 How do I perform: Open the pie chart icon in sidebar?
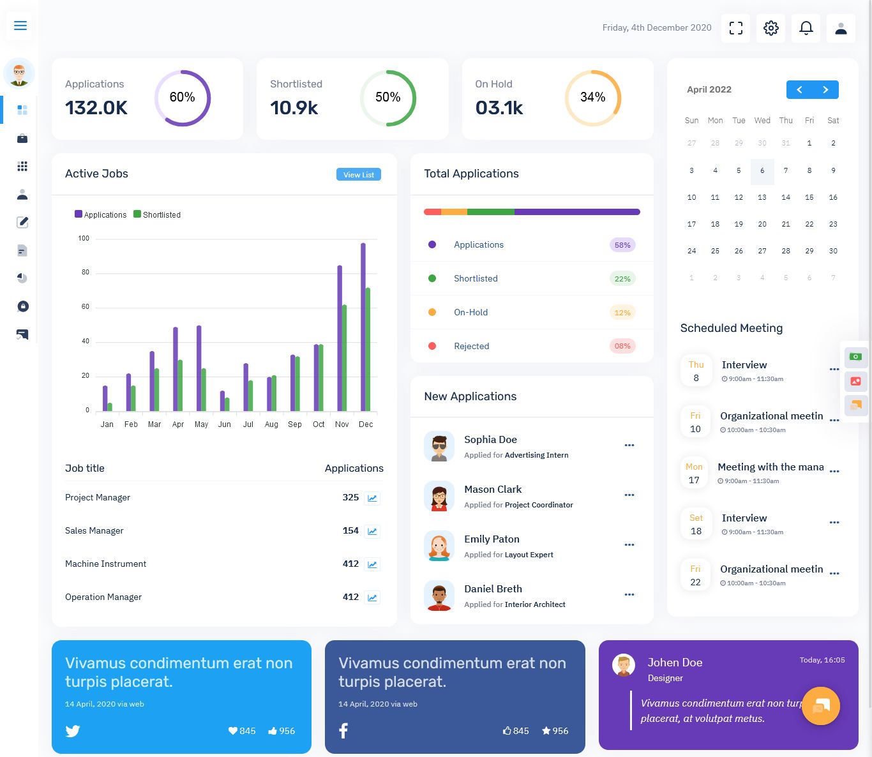(x=22, y=278)
